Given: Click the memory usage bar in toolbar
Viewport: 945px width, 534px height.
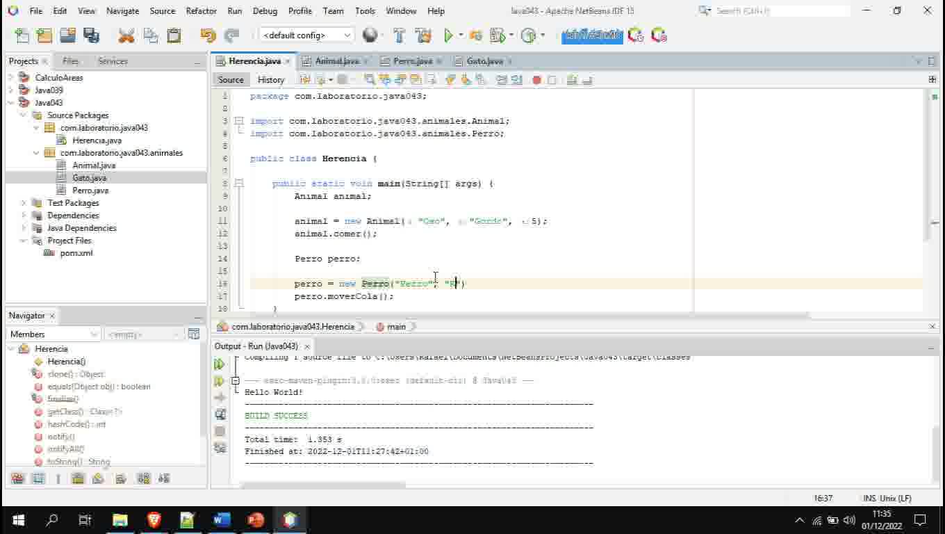Looking at the screenshot, I should pos(592,35).
